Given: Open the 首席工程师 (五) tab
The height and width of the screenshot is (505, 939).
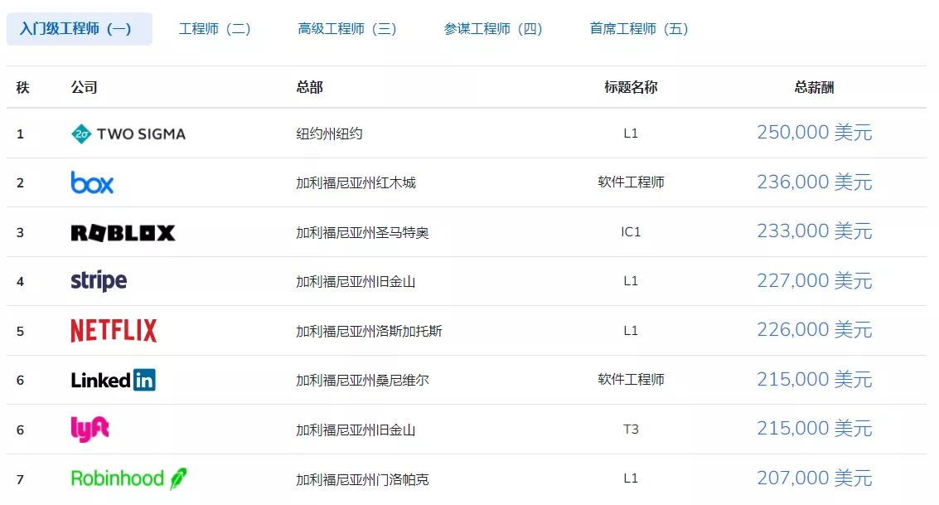Looking at the screenshot, I should [639, 29].
